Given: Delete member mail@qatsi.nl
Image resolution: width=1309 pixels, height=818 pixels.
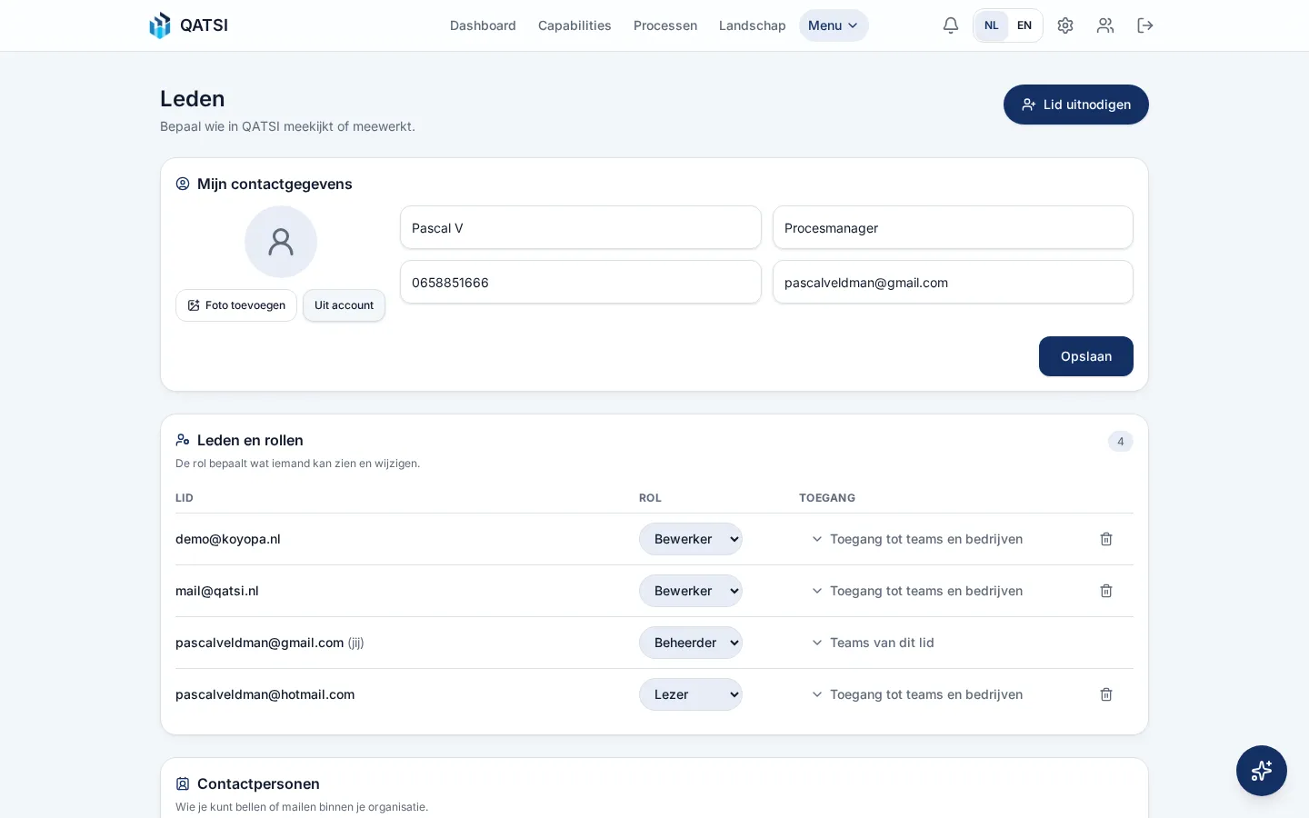Looking at the screenshot, I should pos(1106,591).
